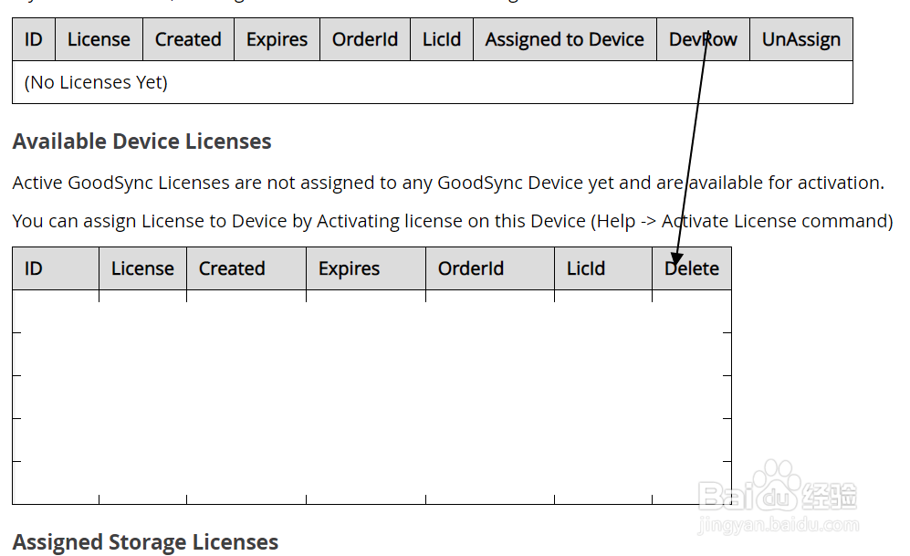Click the Created header in the available licenses table

tap(246, 268)
